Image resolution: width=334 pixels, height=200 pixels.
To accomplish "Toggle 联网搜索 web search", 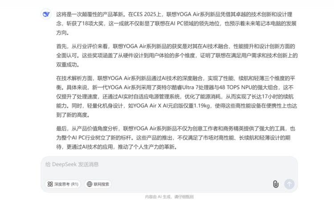I will click(98, 184).
